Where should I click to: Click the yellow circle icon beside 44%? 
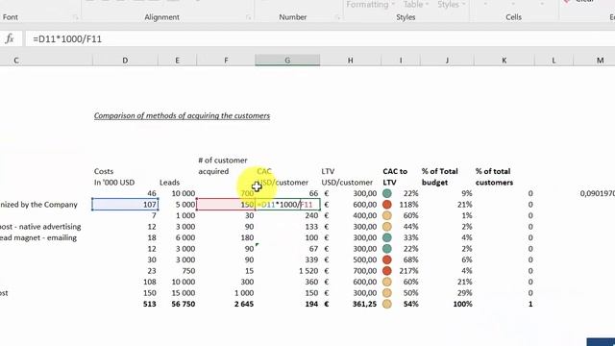[x=387, y=227]
